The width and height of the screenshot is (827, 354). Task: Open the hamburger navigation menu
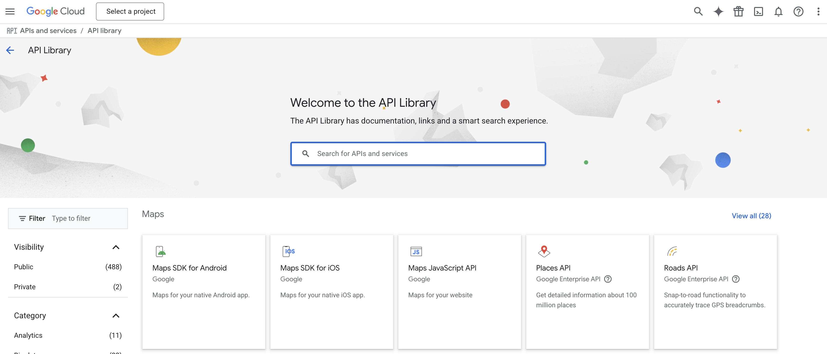pyautogui.click(x=10, y=11)
